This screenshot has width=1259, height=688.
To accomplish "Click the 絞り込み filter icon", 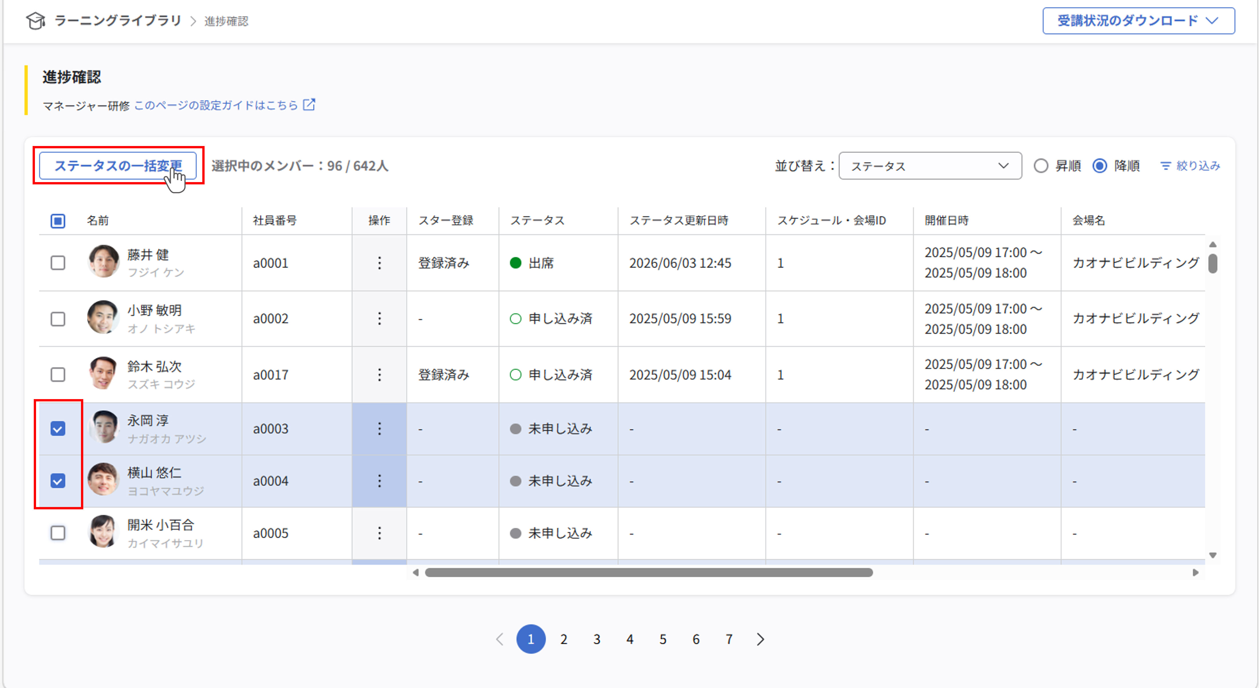I will pos(1166,166).
